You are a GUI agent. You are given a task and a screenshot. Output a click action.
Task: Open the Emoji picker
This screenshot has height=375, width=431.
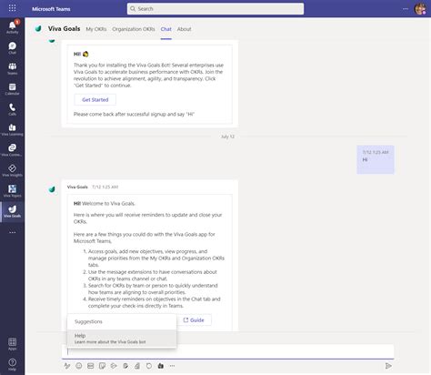click(x=79, y=366)
